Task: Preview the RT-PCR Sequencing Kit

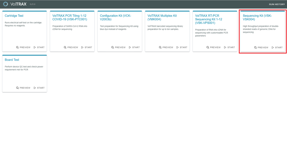Action: pos(214,47)
